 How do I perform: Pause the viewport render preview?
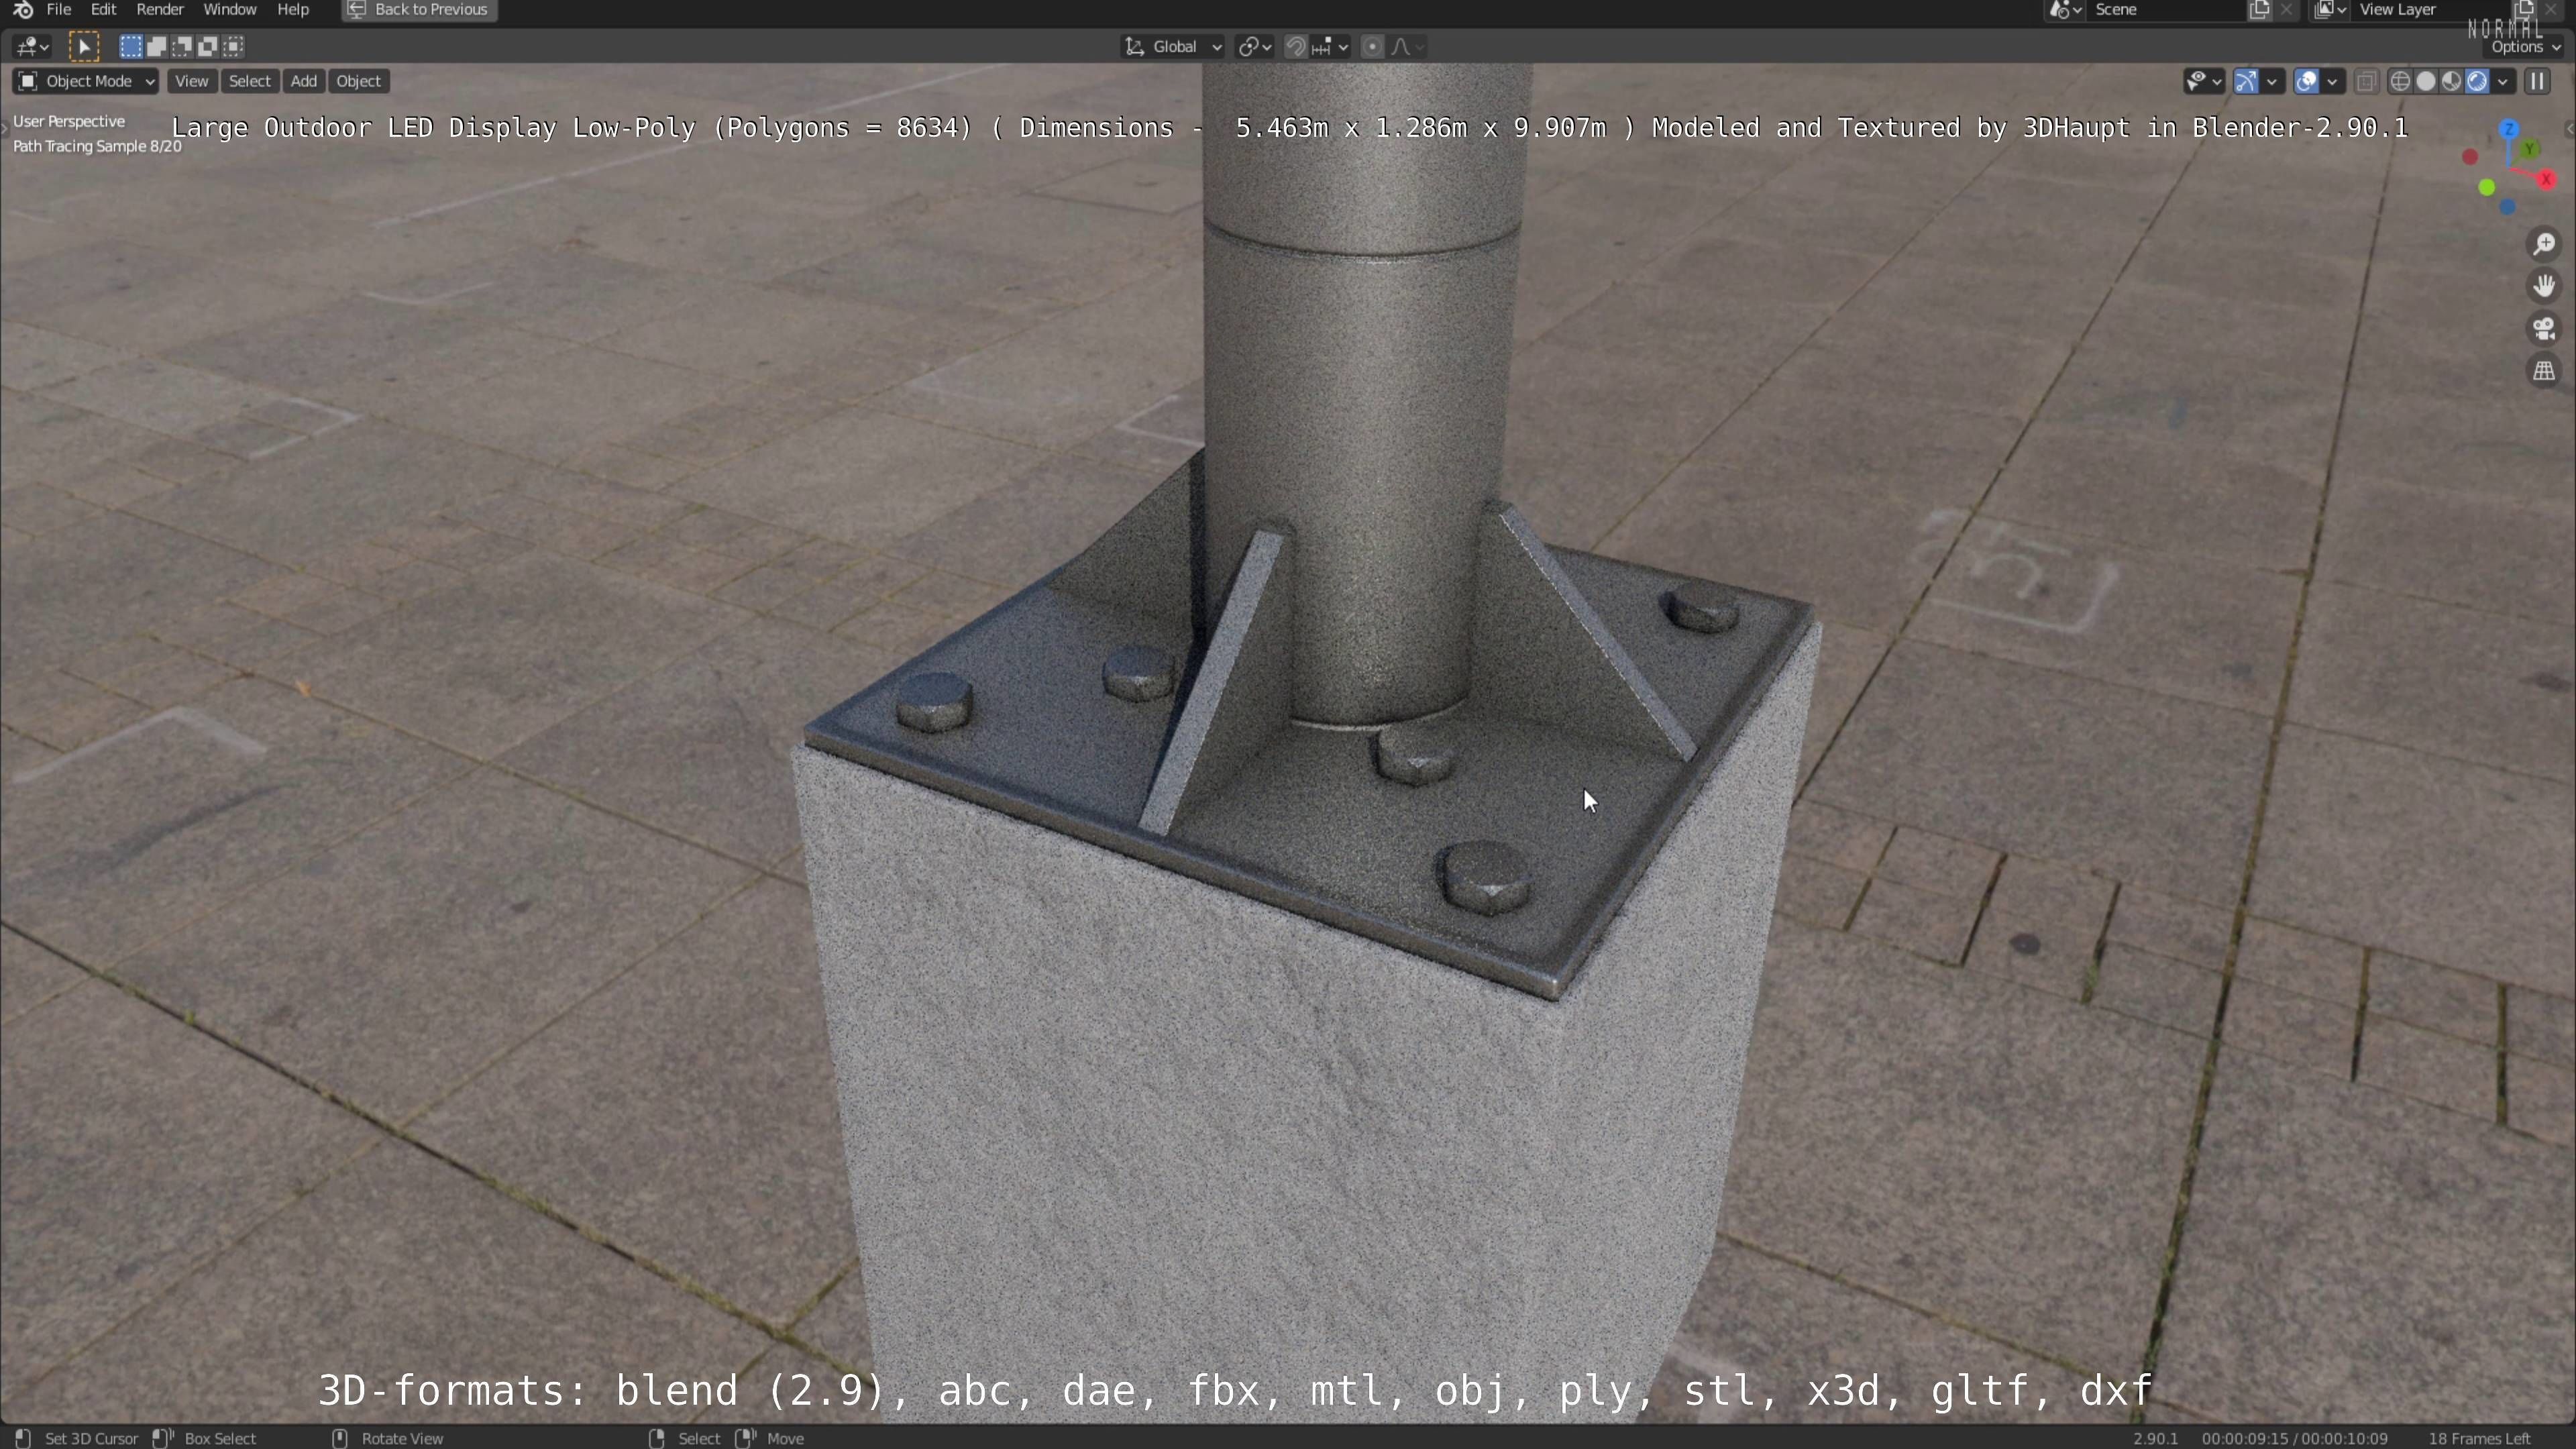click(2538, 81)
